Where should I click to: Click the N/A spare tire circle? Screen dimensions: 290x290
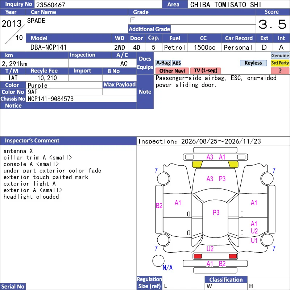pyautogui.click(x=158, y=261)
